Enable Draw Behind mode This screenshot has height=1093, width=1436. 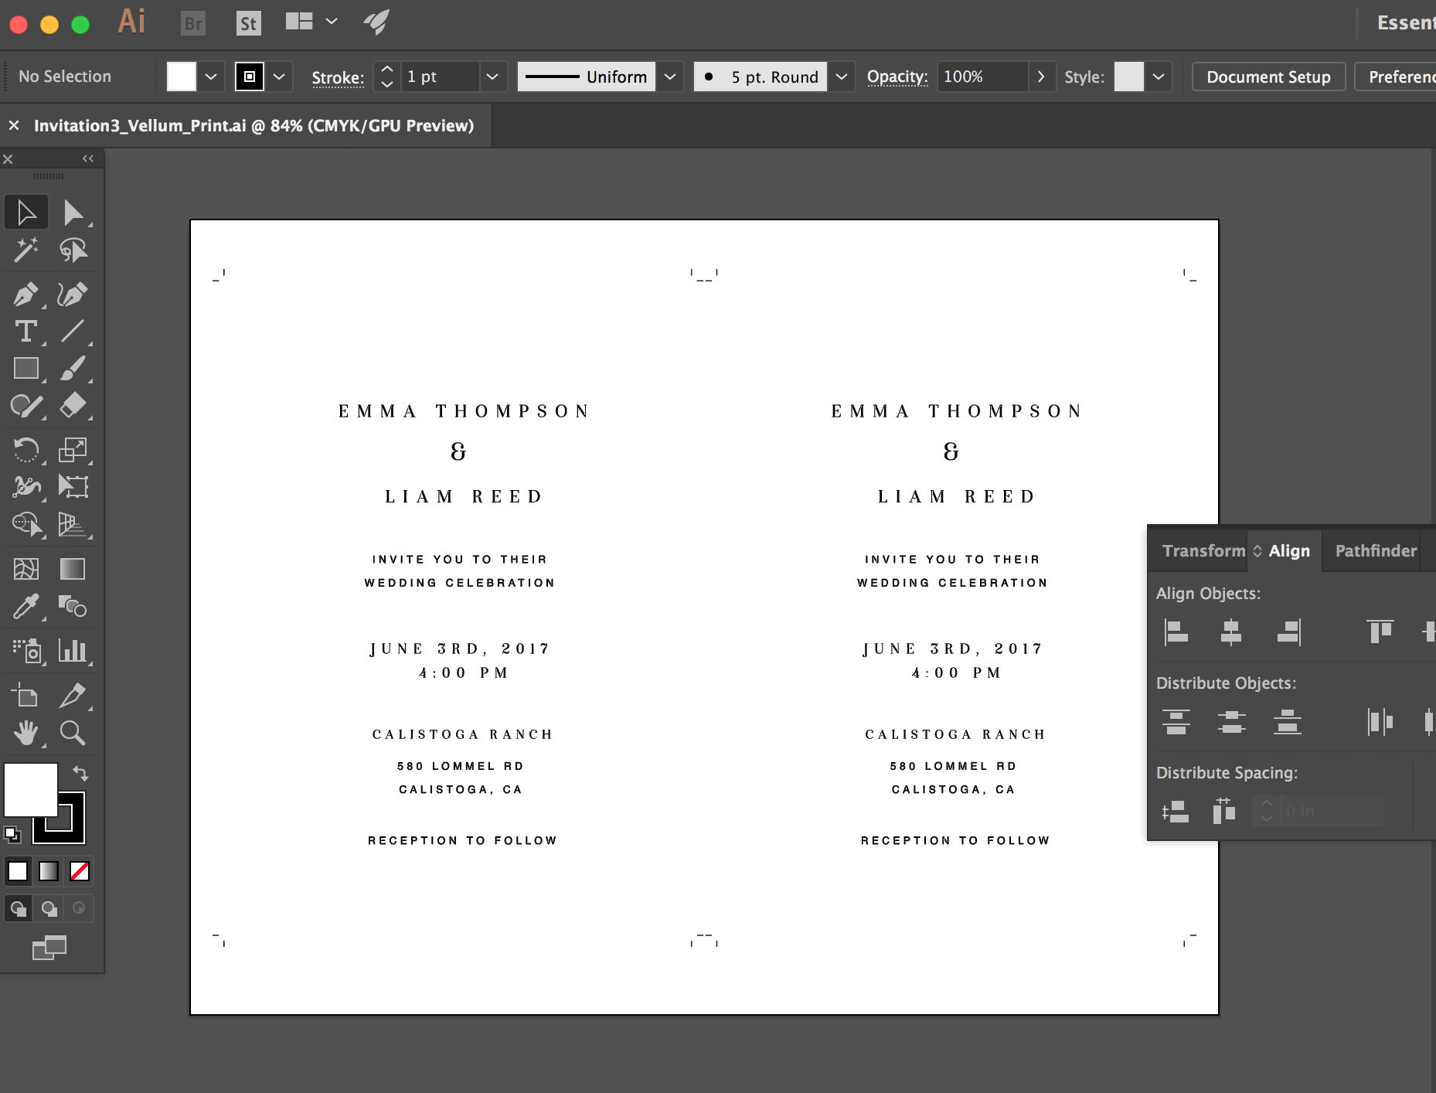click(x=49, y=908)
